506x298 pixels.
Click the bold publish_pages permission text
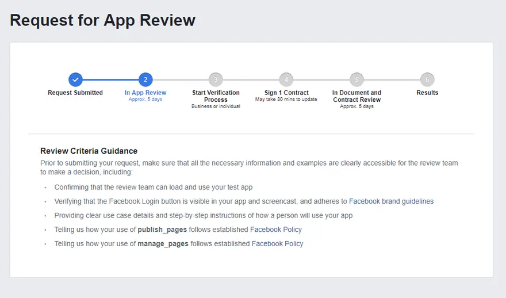(x=163, y=230)
